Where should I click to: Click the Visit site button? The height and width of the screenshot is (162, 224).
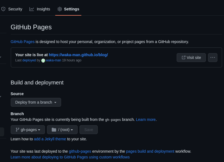click(191, 58)
